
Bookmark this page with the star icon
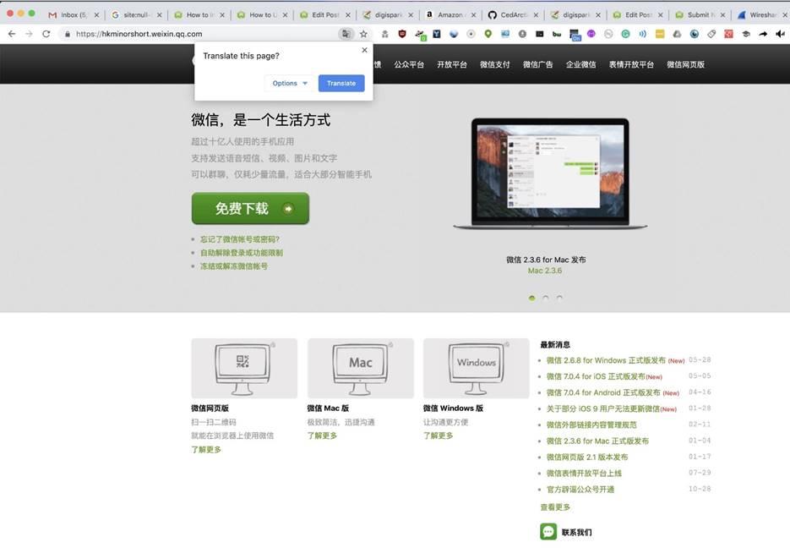[363, 34]
